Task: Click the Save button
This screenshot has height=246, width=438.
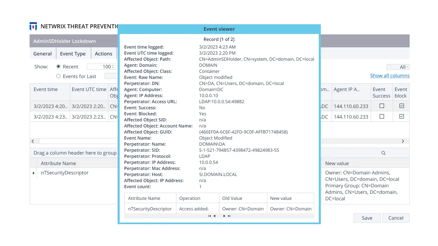Action: coord(367,218)
